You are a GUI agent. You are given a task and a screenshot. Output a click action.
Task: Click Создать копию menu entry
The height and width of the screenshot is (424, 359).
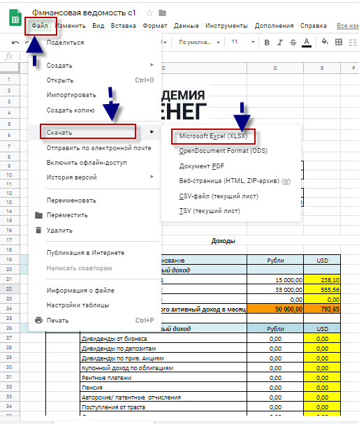coord(71,110)
